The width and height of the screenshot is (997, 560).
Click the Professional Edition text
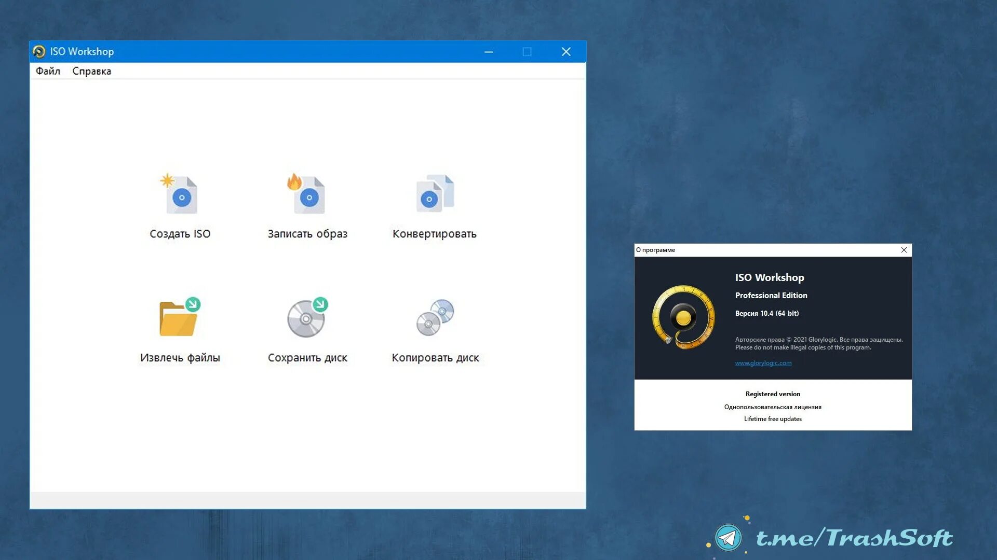[771, 296]
